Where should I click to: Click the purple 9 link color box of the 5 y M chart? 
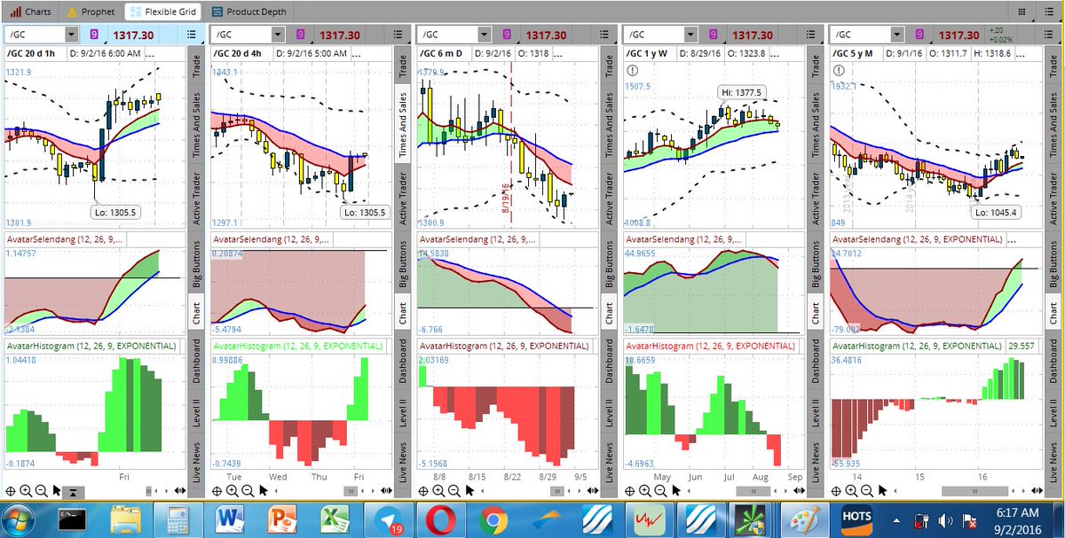point(918,35)
